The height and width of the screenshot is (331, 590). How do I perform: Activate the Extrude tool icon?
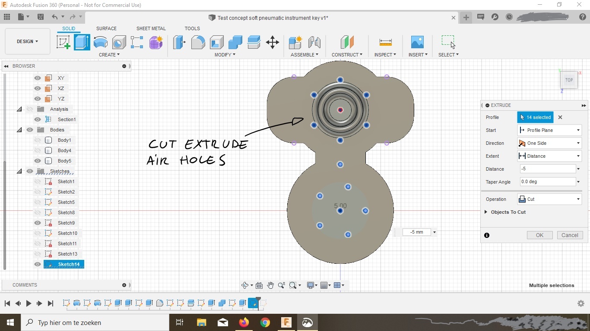(82, 42)
